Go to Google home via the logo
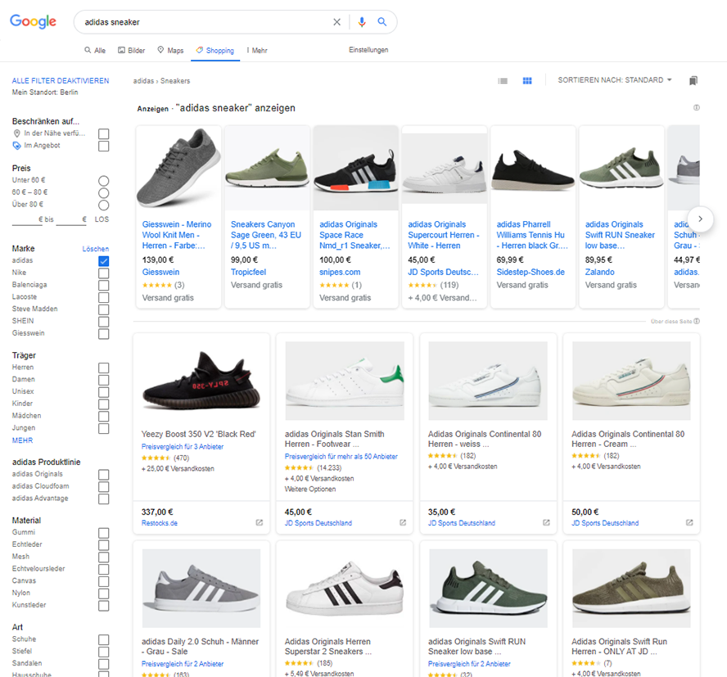 [x=33, y=21]
